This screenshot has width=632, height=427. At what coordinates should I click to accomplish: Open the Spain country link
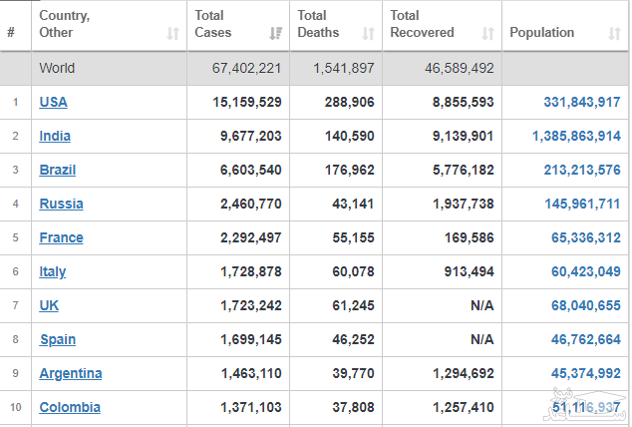click(57, 339)
